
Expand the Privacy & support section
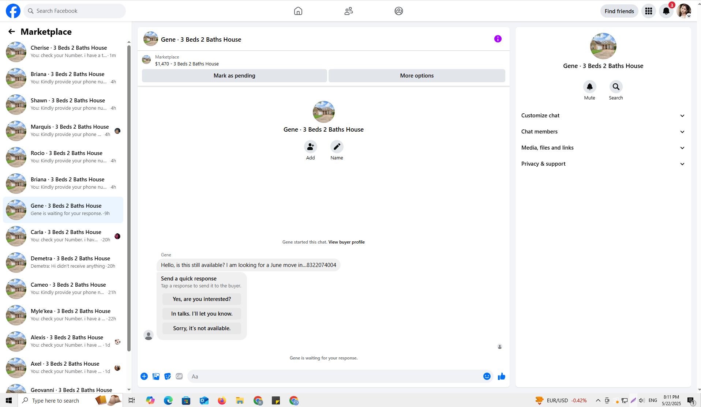coord(603,164)
